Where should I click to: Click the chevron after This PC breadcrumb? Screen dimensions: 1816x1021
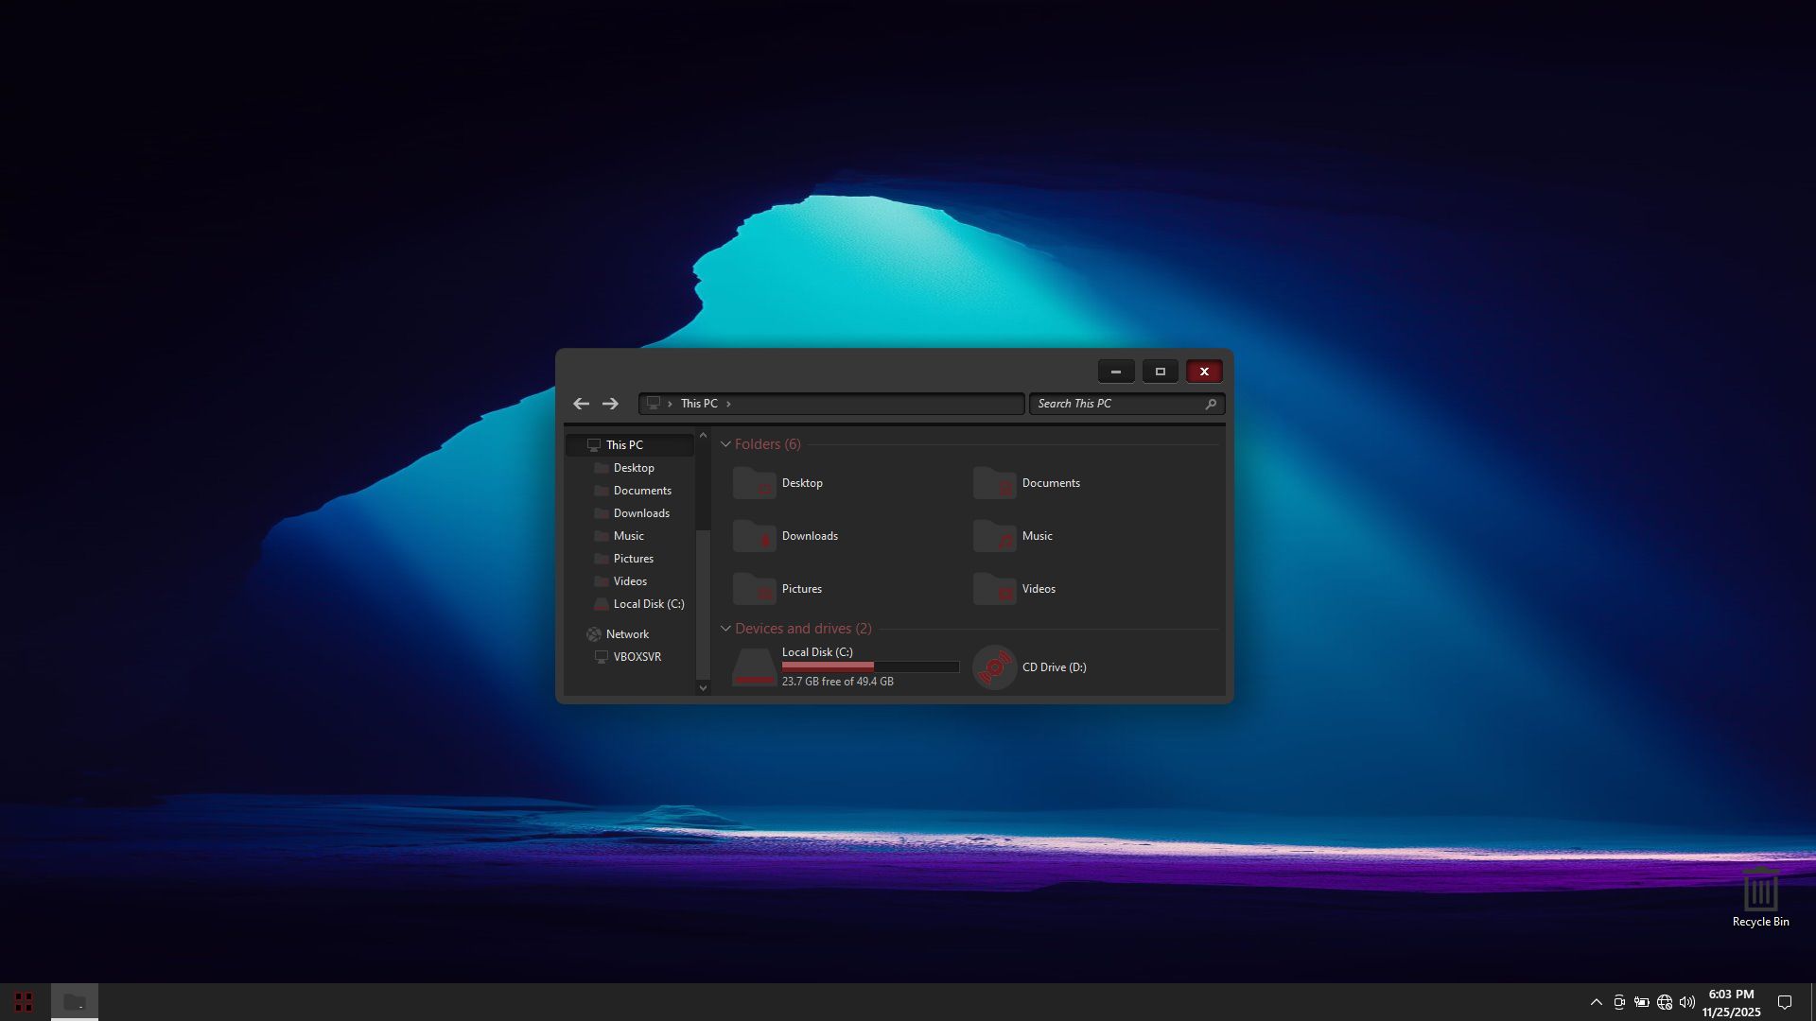pos(728,404)
